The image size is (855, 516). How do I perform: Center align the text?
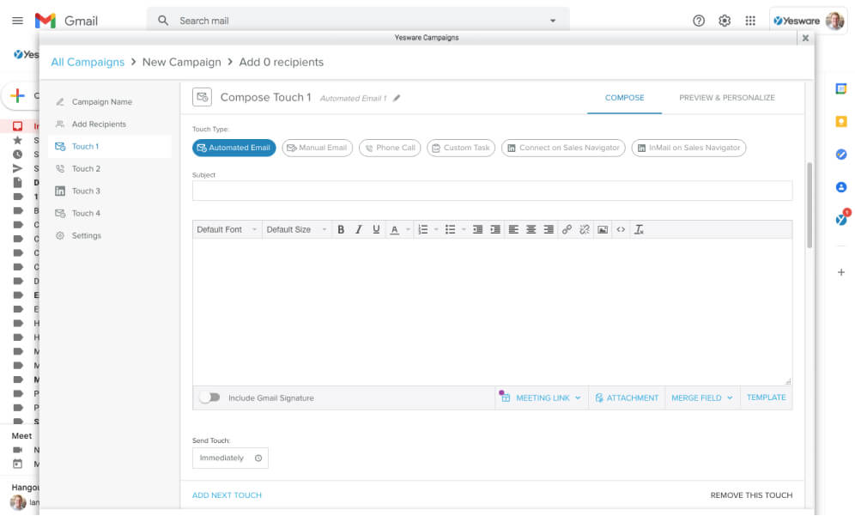point(531,229)
